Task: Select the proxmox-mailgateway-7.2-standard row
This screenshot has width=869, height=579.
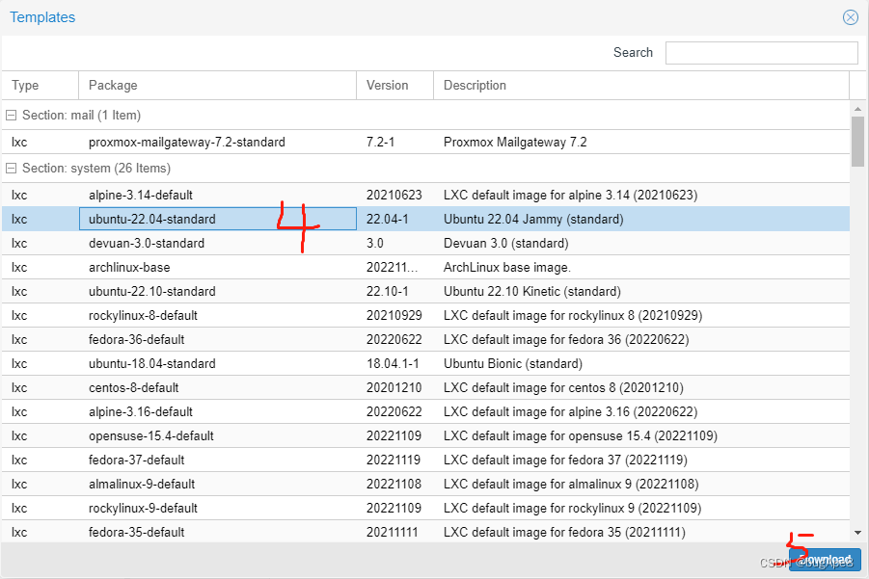Action: [x=425, y=143]
